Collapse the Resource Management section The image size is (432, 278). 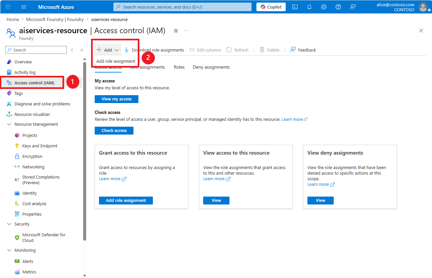point(9,124)
